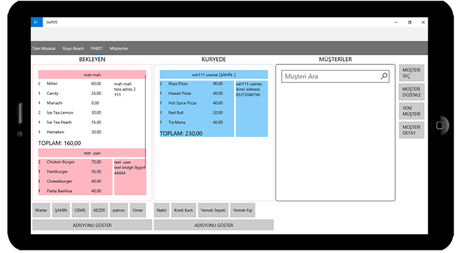Select the mah mah pending order header
460x253 pixels.
click(91, 75)
